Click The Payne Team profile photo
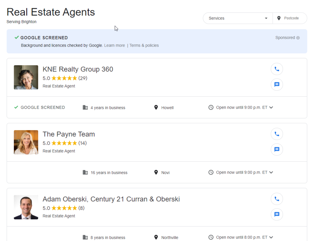This screenshot has width=313, height=241. (x=26, y=142)
